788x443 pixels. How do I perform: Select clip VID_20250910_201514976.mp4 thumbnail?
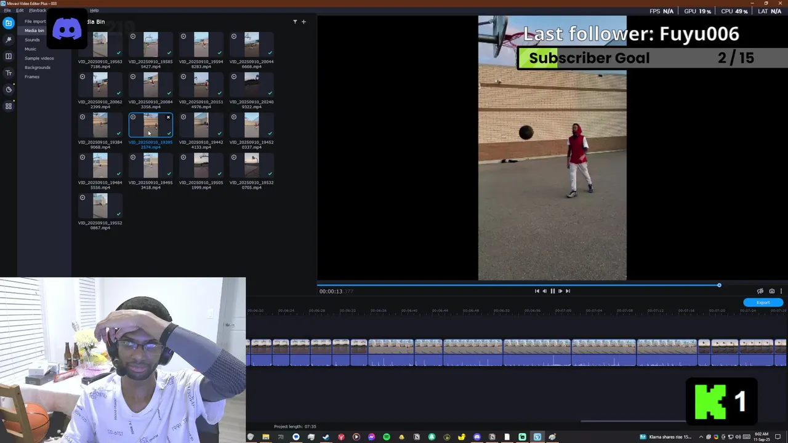(201, 85)
